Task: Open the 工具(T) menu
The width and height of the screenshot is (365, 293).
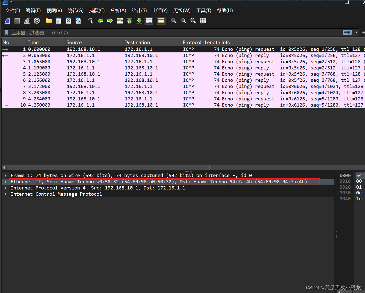Action: [x=203, y=11]
